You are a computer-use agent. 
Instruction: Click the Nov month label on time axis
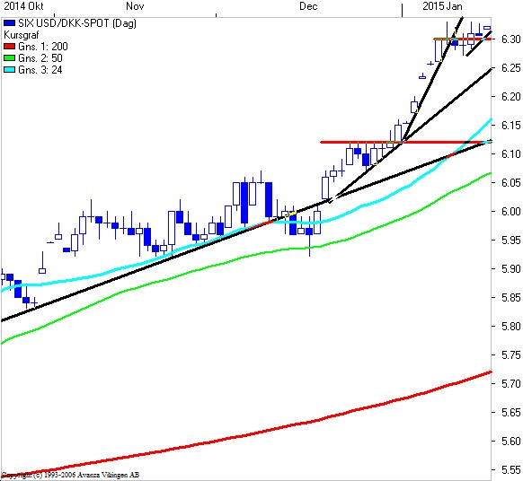[x=135, y=6]
